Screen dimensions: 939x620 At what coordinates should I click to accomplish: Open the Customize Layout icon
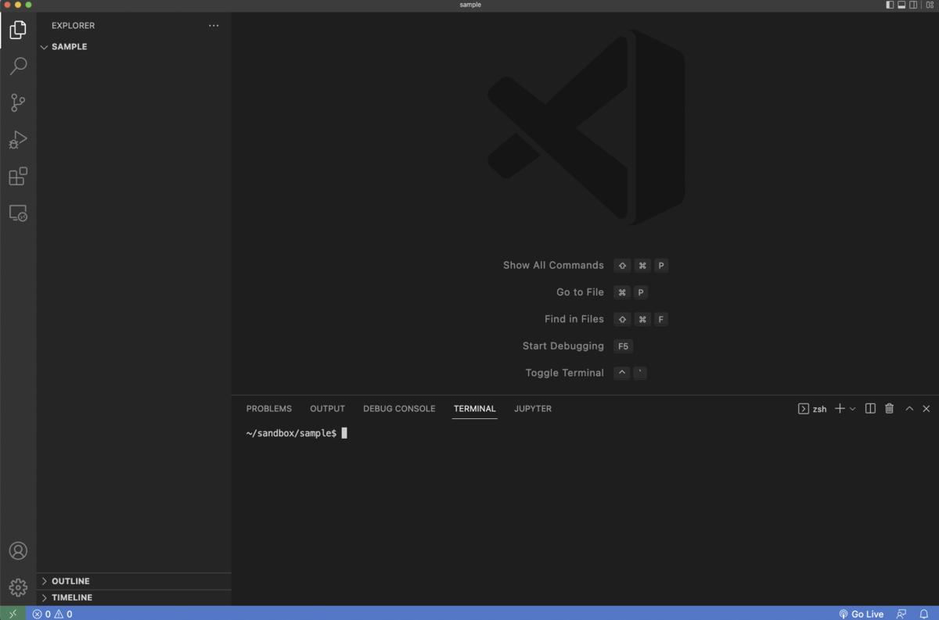pyautogui.click(x=930, y=5)
